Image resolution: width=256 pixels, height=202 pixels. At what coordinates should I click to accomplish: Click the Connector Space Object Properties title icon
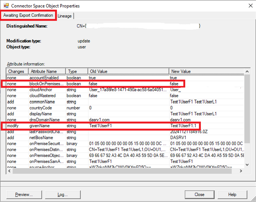[6, 6]
